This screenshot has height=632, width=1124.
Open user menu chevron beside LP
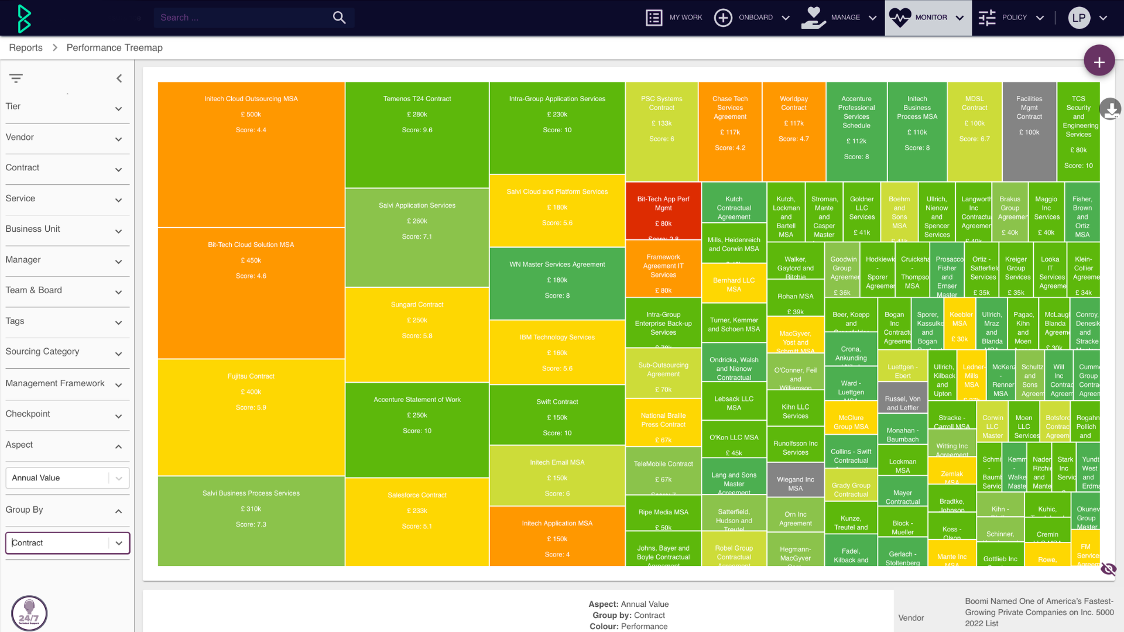point(1103,18)
